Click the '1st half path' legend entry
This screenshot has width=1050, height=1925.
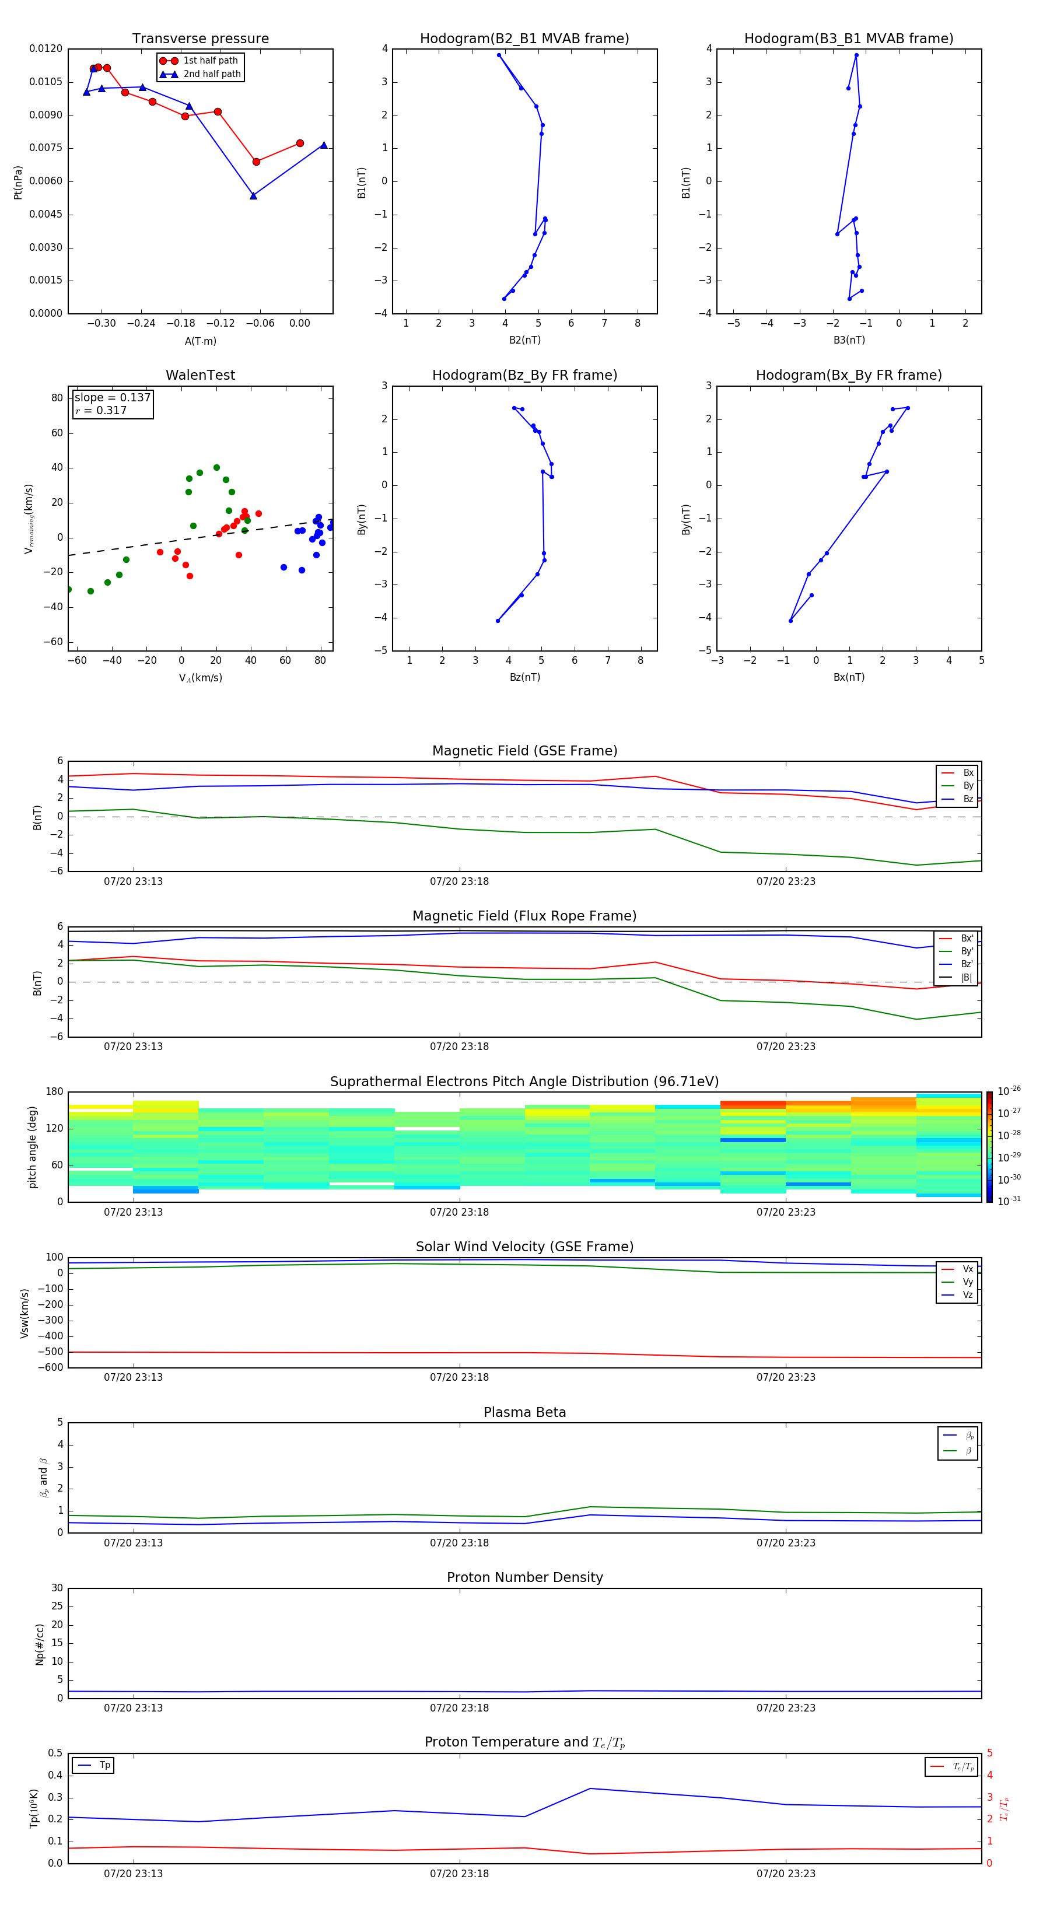199,61
